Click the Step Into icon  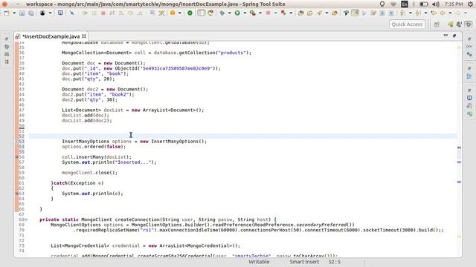(121, 13)
